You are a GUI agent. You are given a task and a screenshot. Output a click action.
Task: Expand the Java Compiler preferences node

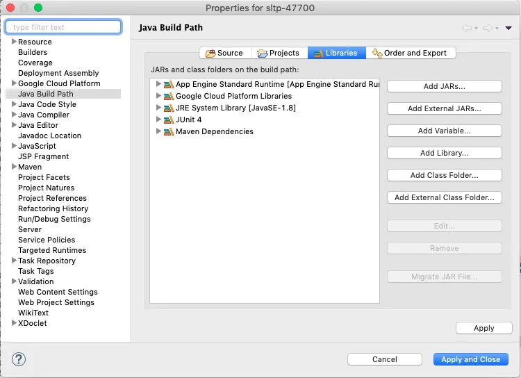click(14, 115)
